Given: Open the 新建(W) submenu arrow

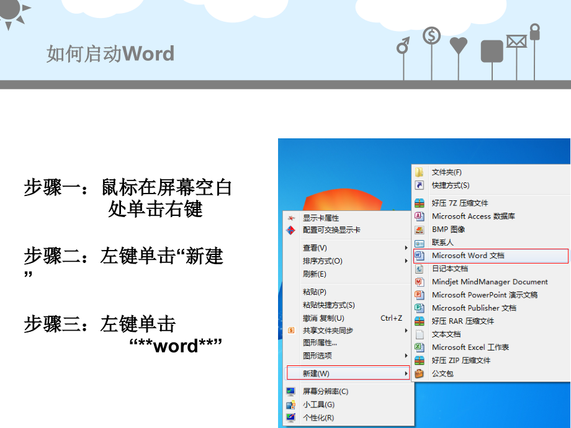Looking at the screenshot, I should click(407, 373).
